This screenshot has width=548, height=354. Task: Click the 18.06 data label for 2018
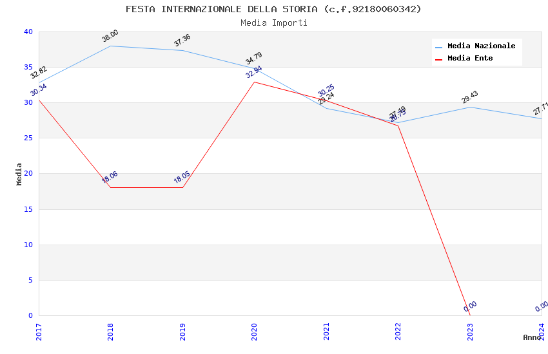(x=110, y=178)
